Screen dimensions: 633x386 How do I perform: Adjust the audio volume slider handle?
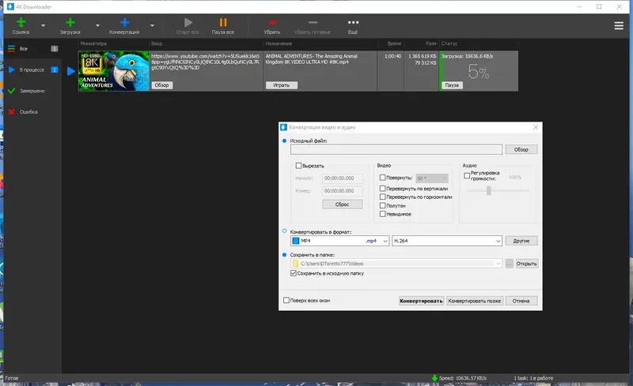coord(489,190)
